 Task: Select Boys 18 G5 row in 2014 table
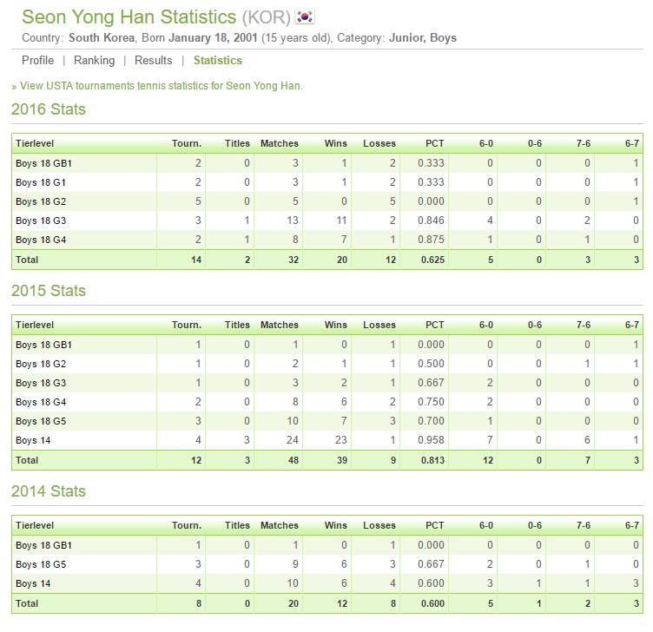pyautogui.click(x=327, y=564)
